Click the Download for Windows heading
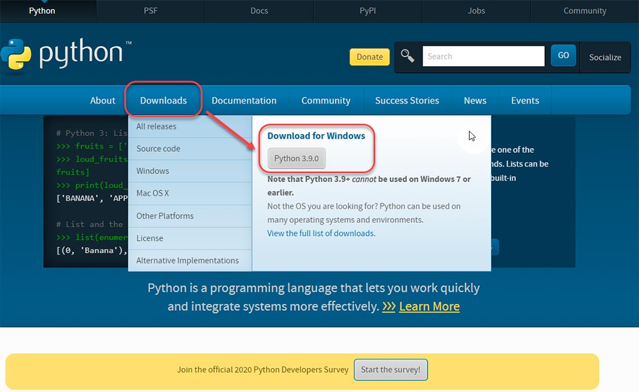The width and height of the screenshot is (639, 392). [x=316, y=135]
